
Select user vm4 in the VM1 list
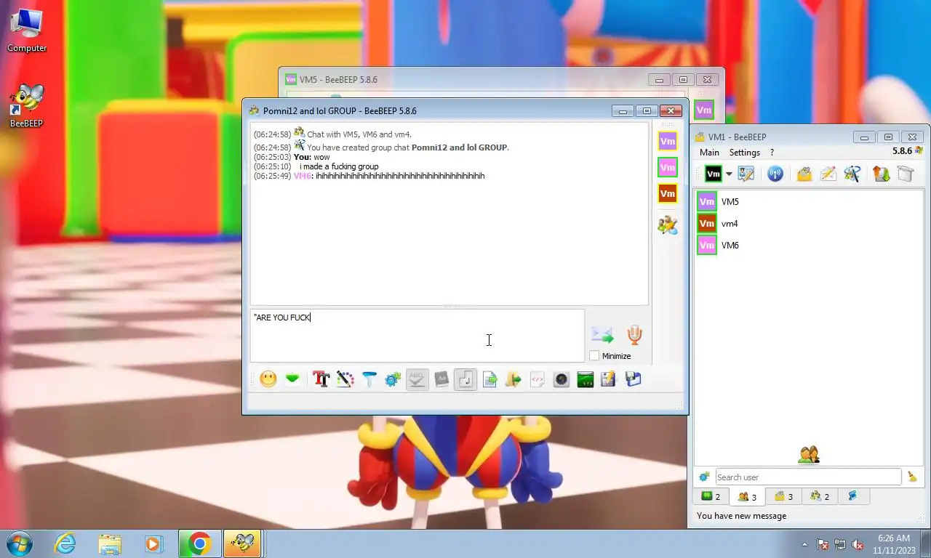point(809,224)
